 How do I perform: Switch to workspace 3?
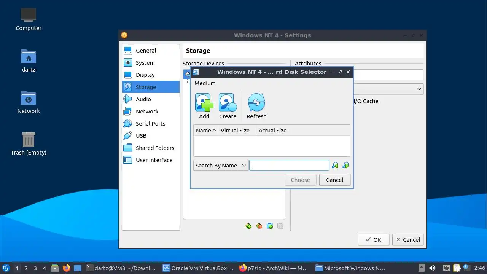[35, 268]
